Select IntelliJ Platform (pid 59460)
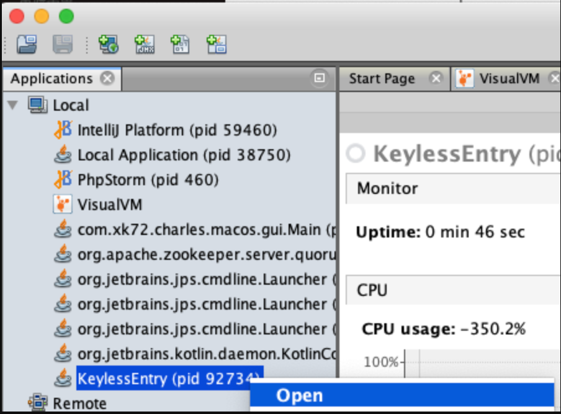The width and height of the screenshot is (561, 414). [x=177, y=130]
